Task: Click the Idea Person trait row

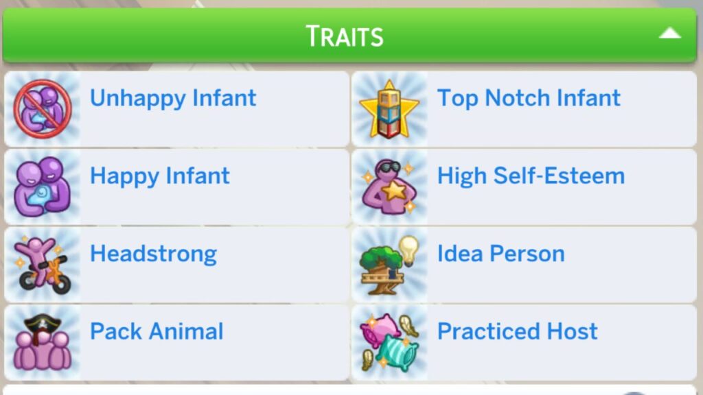Action: coord(501,254)
